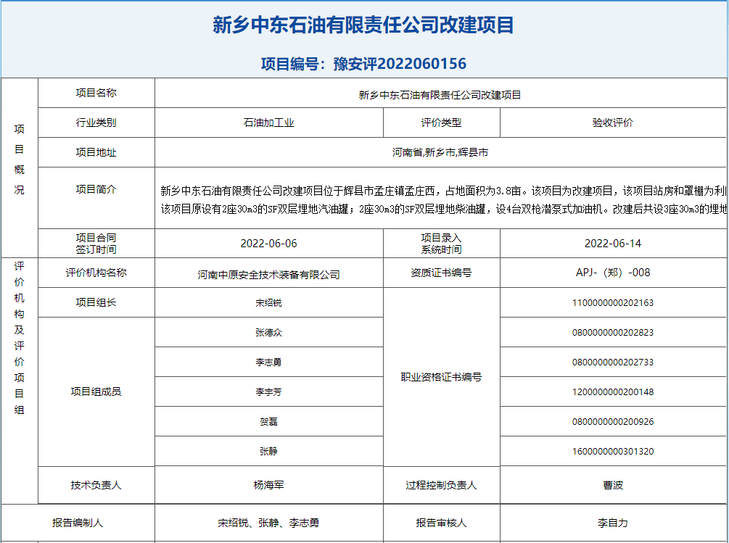Click the 评价类型 label cell
The image size is (729, 543).
441,123
